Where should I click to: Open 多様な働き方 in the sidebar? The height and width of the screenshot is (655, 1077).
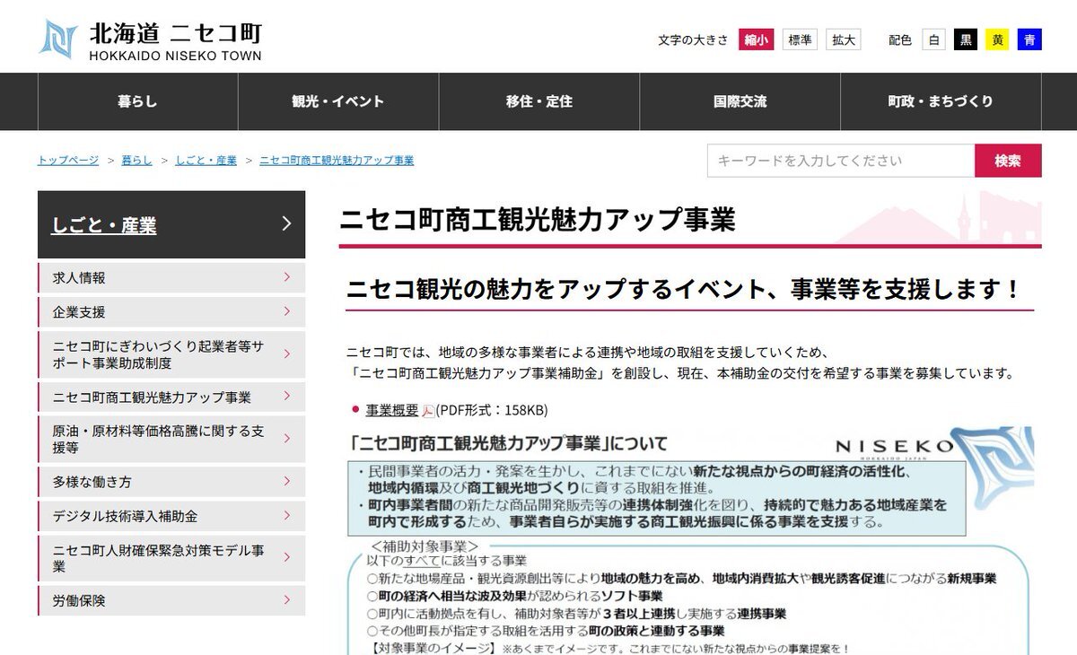(x=171, y=482)
